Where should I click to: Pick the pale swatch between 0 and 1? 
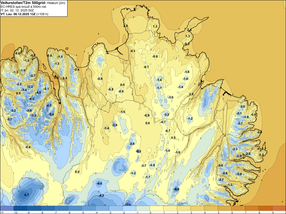click(x=156, y=208)
